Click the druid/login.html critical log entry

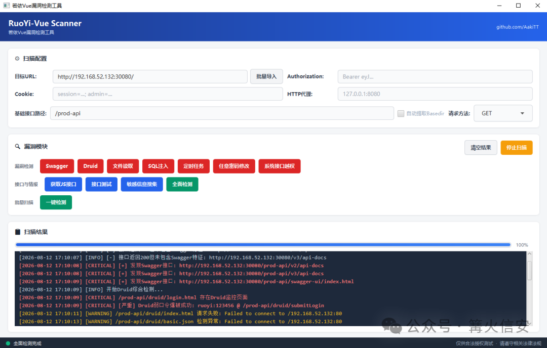point(133,297)
